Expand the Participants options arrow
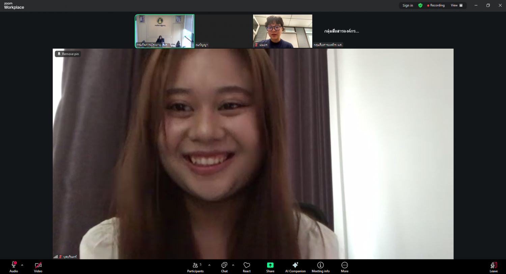This screenshot has width=506, height=274. pos(209,265)
